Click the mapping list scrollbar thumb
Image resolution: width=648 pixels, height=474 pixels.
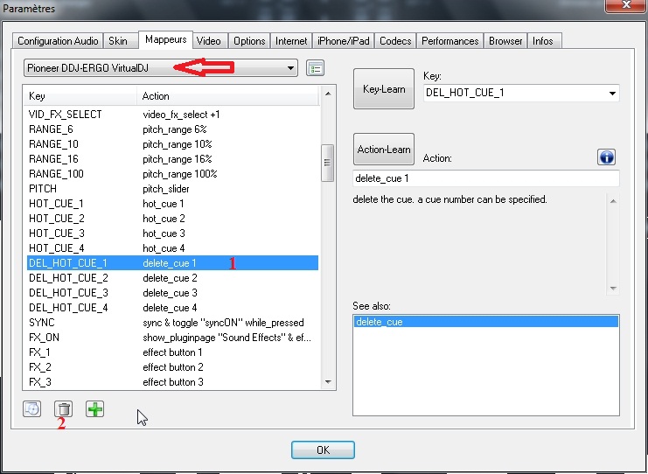tap(327, 163)
